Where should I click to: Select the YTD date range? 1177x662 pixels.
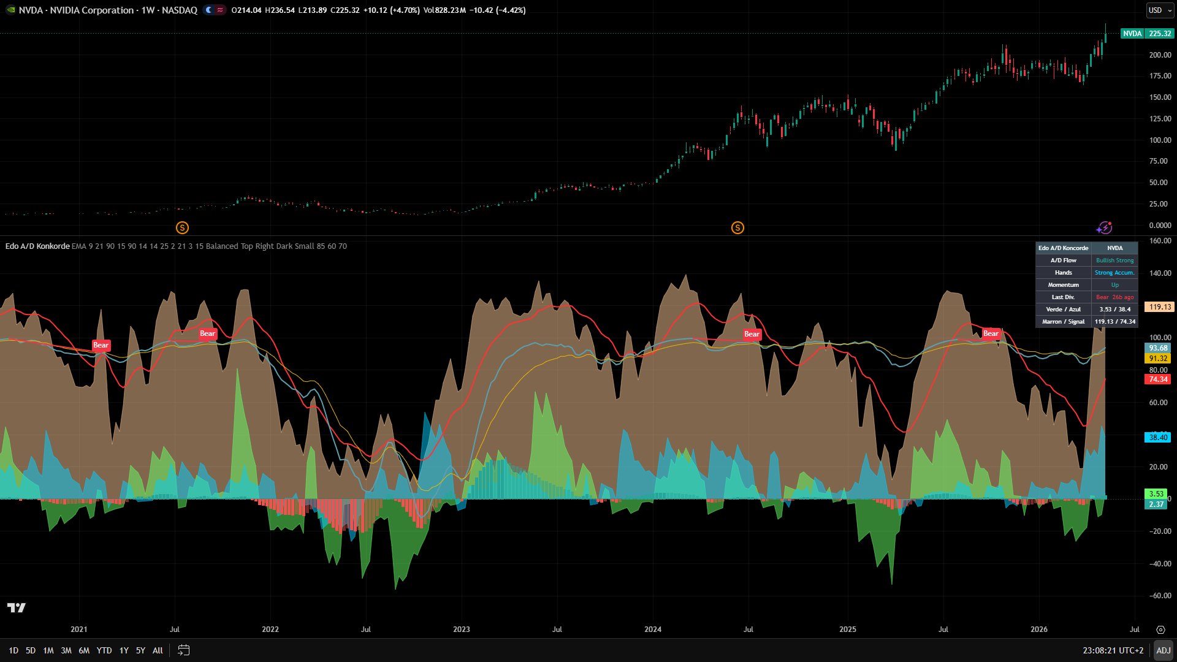[x=104, y=650]
